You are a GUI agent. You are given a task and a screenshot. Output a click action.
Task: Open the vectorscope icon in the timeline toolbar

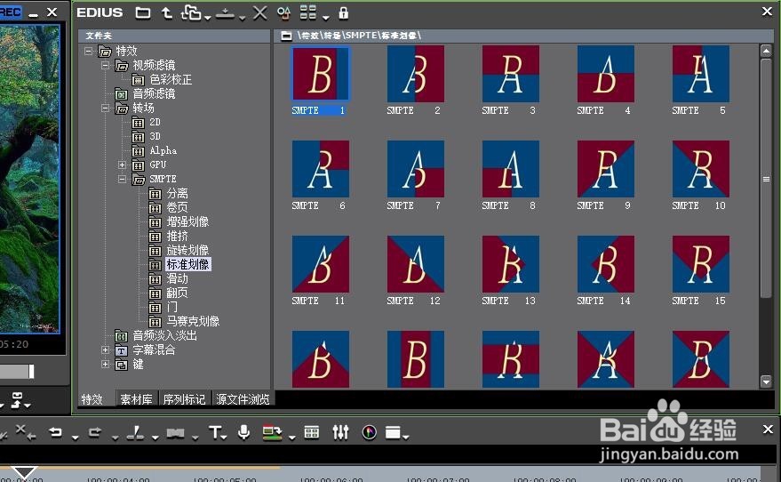369,432
